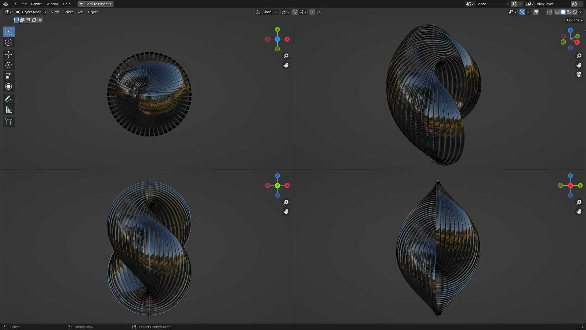Select the Add Cube tool
Image resolution: width=586 pixels, height=330 pixels.
(9, 122)
